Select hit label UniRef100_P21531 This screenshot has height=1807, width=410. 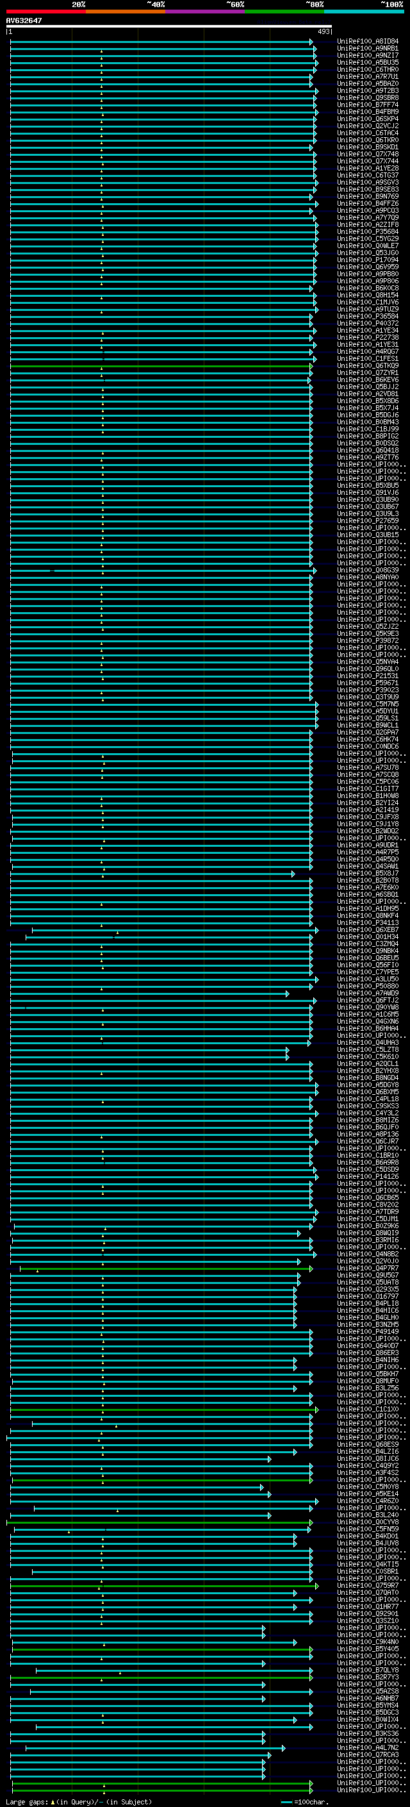[x=367, y=676]
